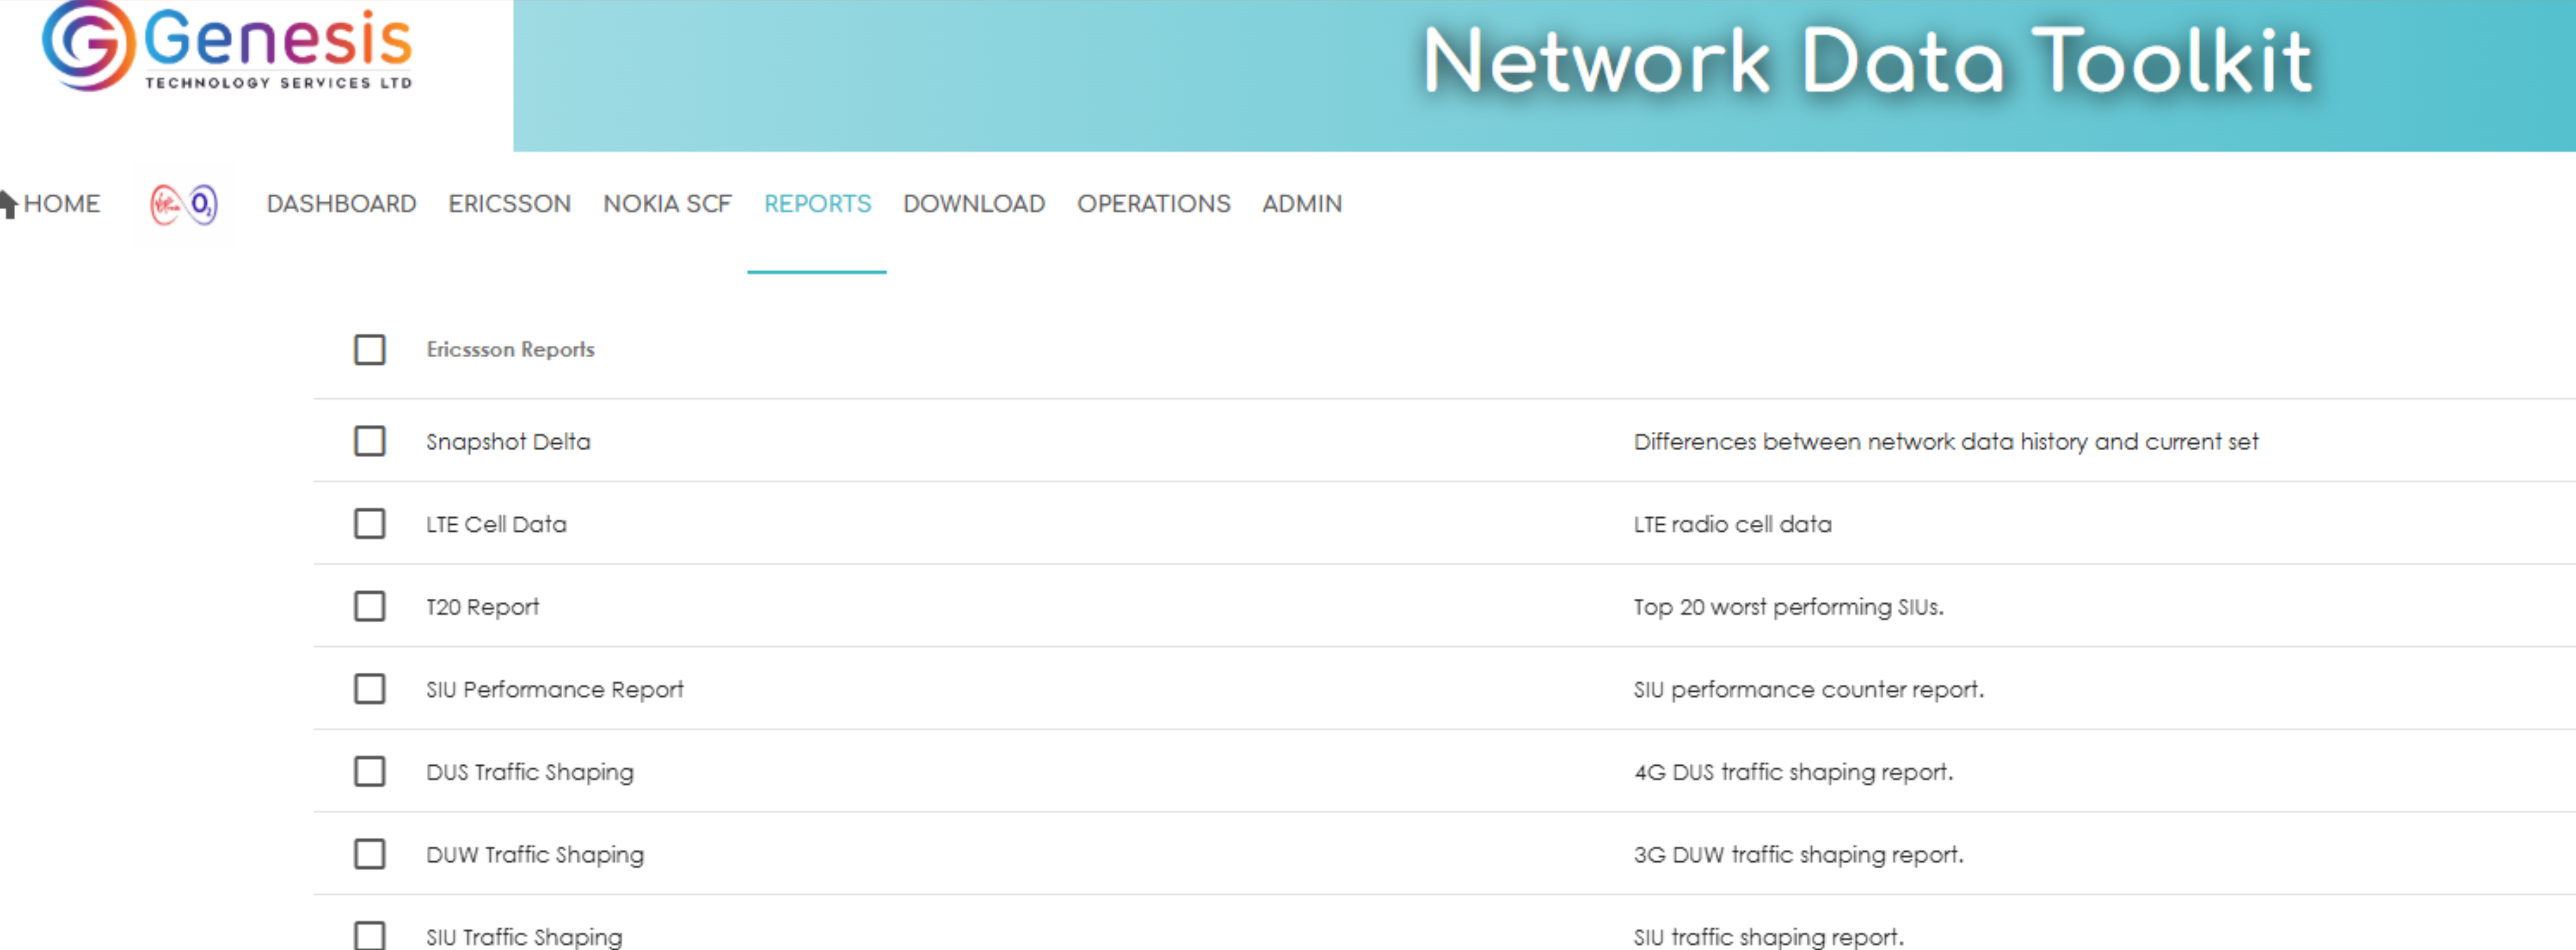Check the Snapshot Delta checkbox

coord(369,441)
